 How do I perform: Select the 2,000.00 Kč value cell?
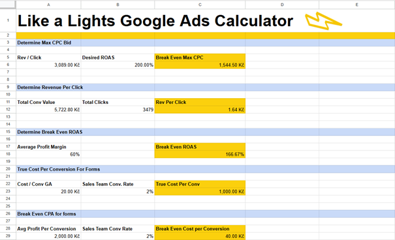point(48,236)
